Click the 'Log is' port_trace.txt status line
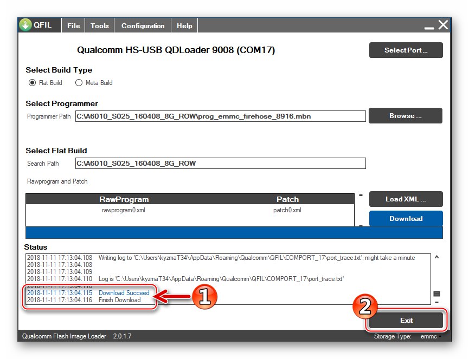This screenshot has width=469, height=359. tap(185, 279)
